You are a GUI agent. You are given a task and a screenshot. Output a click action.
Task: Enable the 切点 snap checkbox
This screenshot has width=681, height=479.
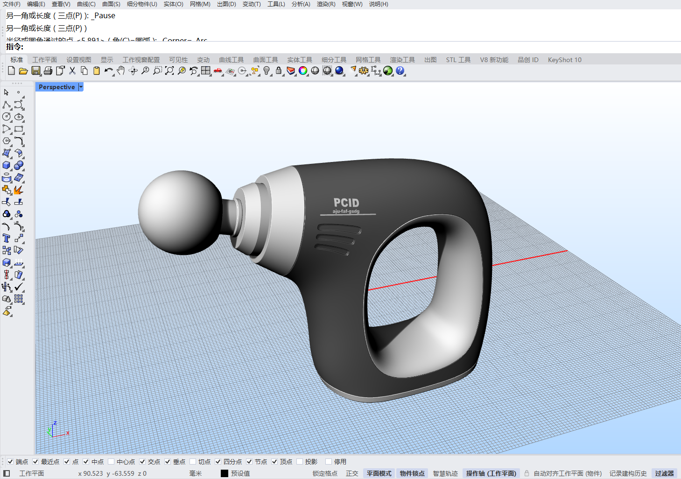(x=193, y=462)
